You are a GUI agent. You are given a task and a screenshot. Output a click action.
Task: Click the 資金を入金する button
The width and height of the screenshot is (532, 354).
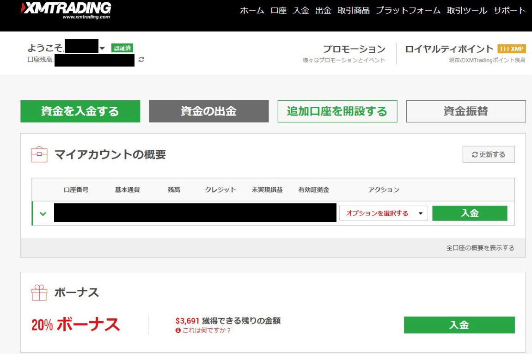point(80,111)
